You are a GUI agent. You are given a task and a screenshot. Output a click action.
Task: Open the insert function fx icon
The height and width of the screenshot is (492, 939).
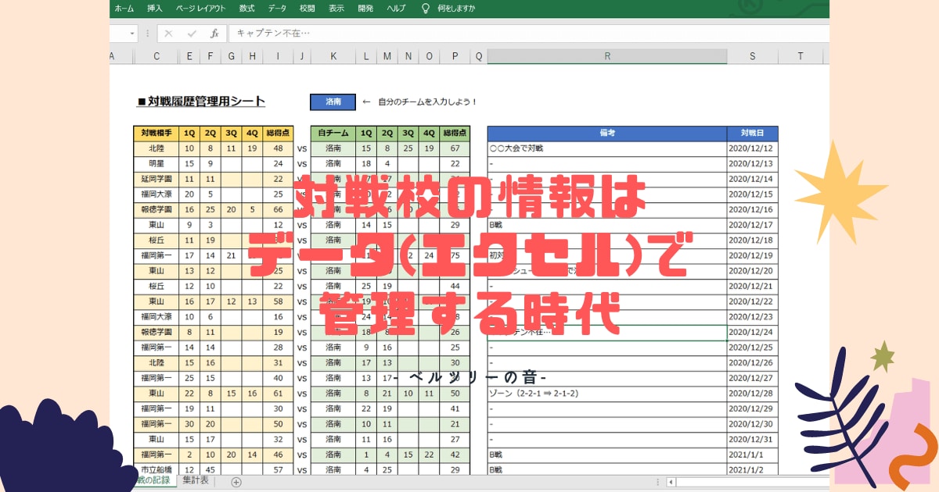pos(214,34)
